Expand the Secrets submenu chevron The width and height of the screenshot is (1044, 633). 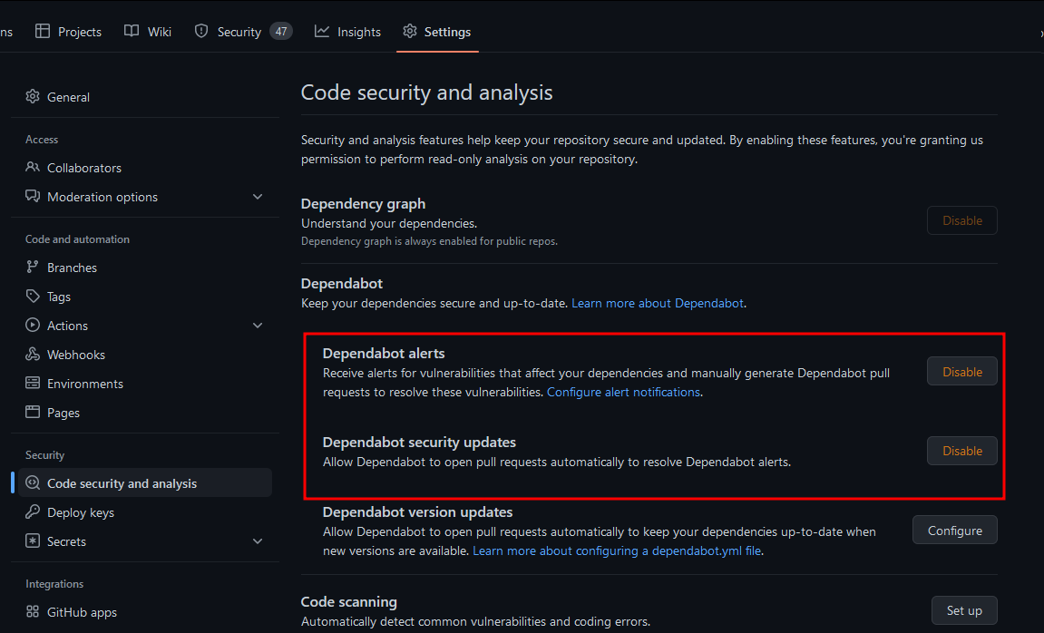[258, 541]
